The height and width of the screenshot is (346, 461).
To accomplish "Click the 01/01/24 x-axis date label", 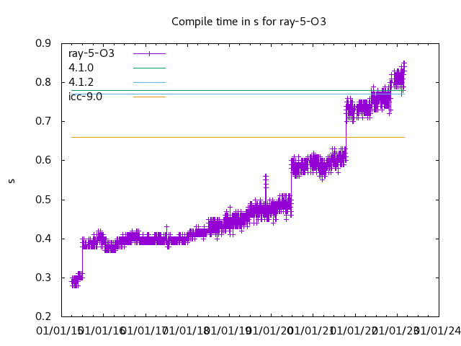I will click(438, 331).
